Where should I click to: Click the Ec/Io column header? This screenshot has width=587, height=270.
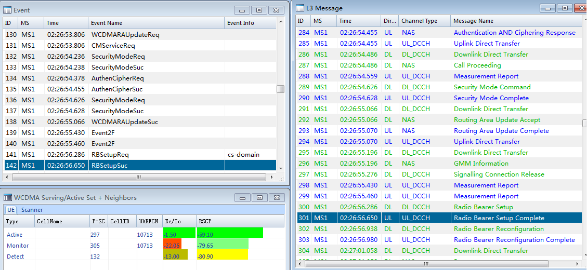(x=179, y=221)
